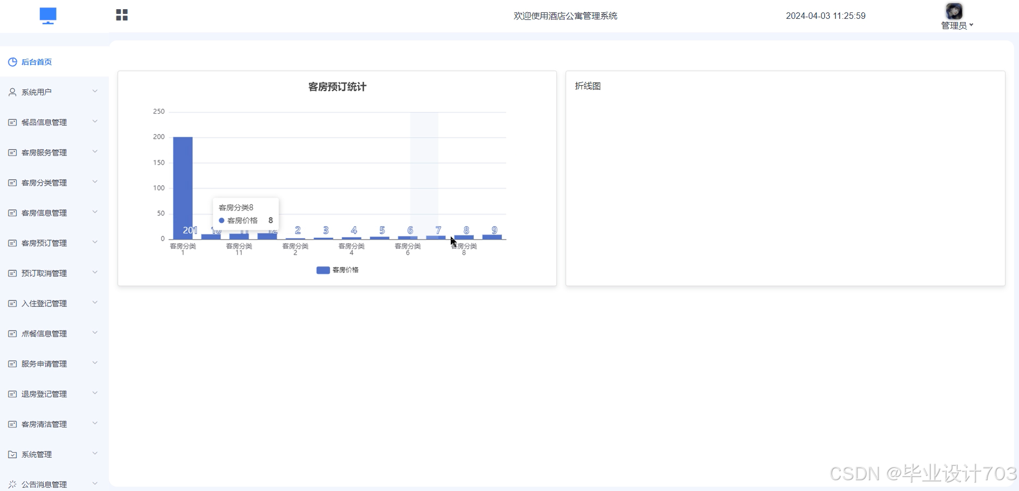
Task: Open the admin avatar picture
Action: [x=954, y=11]
